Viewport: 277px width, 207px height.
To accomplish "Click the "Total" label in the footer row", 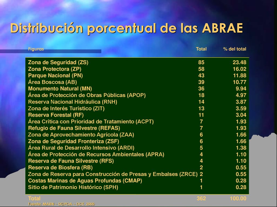I will click(x=34, y=198).
